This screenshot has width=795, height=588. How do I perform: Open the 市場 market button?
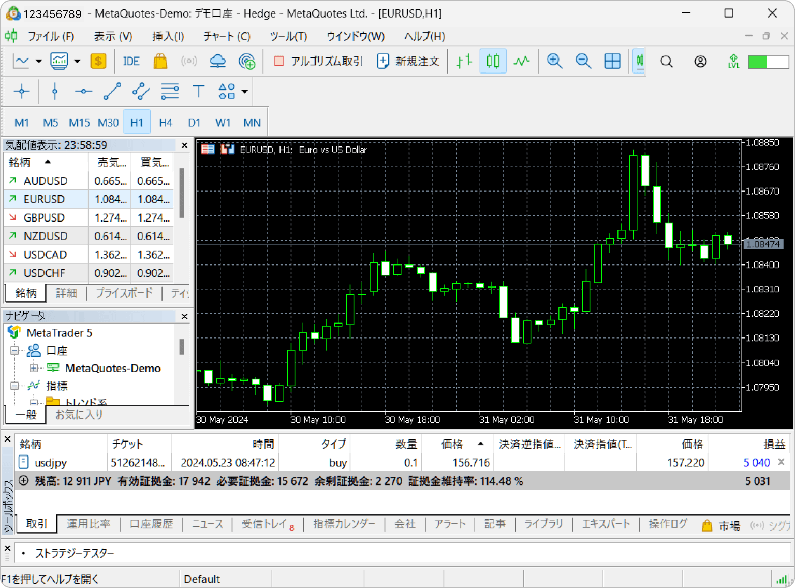click(722, 525)
